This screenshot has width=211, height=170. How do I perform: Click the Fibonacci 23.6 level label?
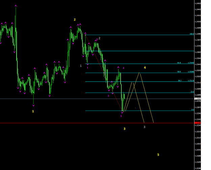192,92
